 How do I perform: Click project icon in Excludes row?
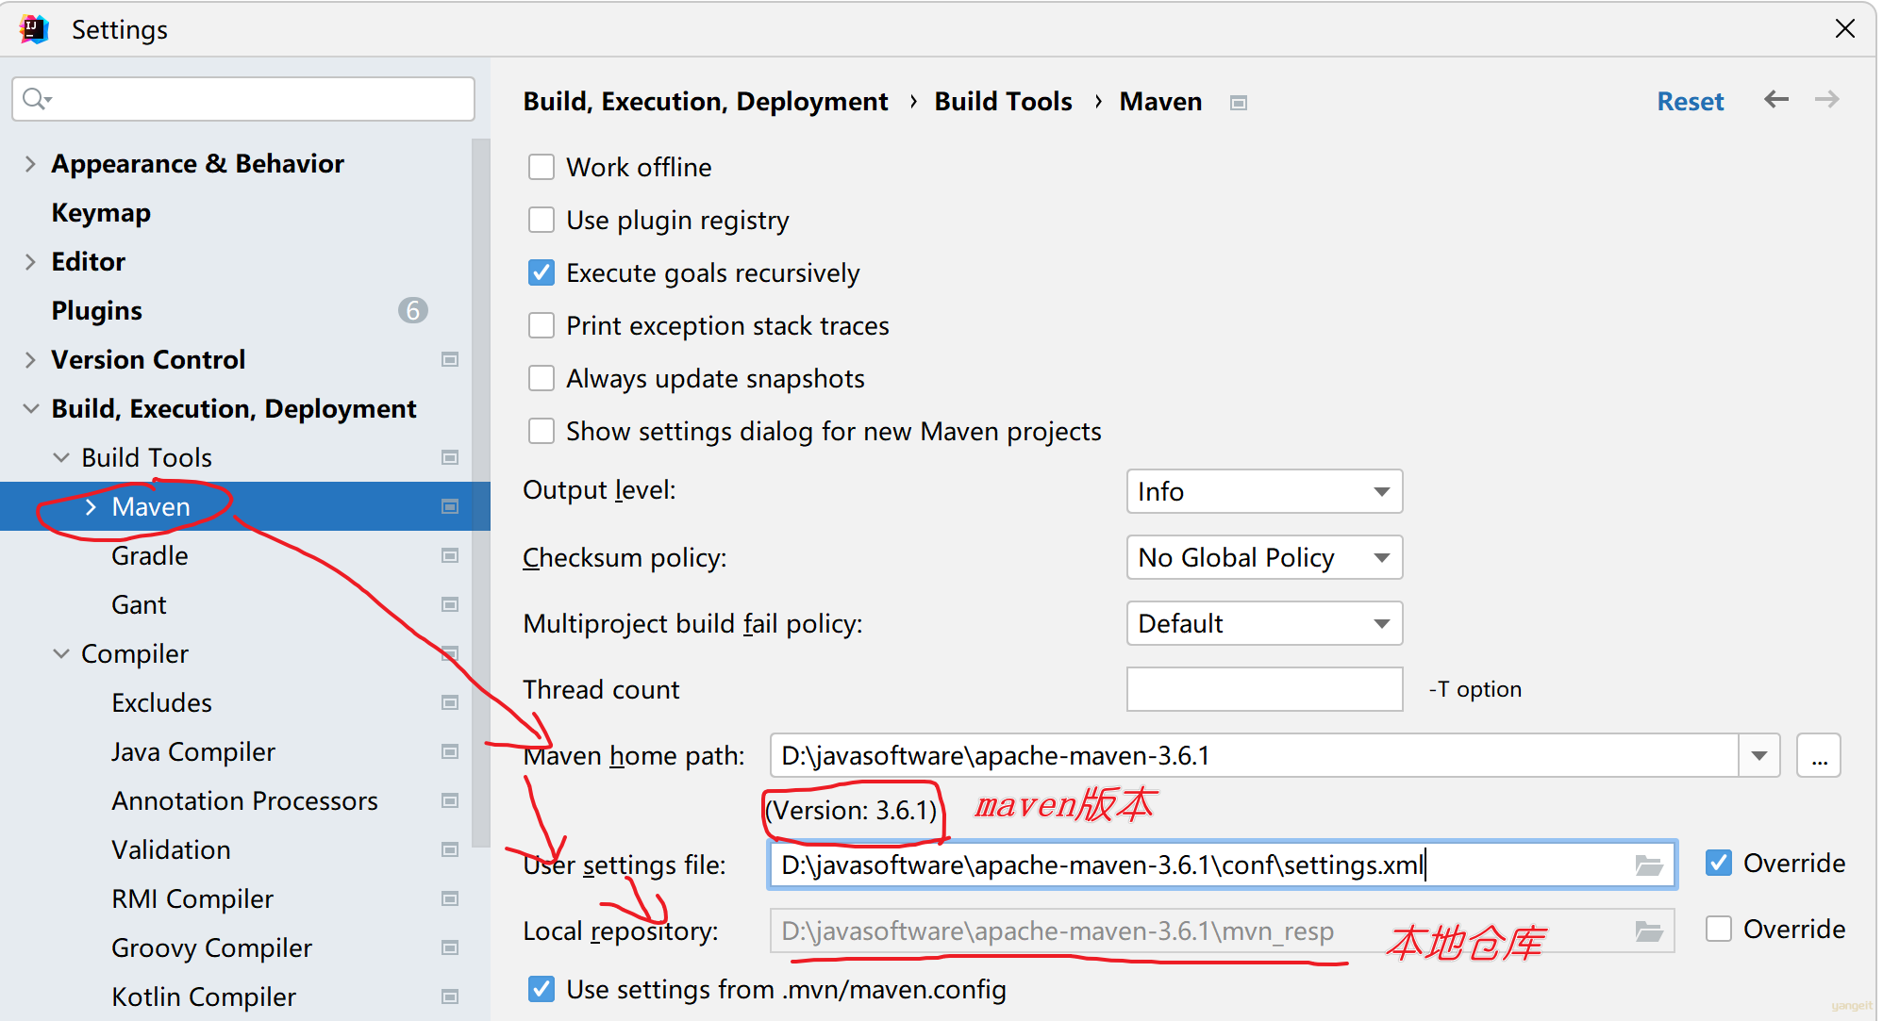(450, 702)
